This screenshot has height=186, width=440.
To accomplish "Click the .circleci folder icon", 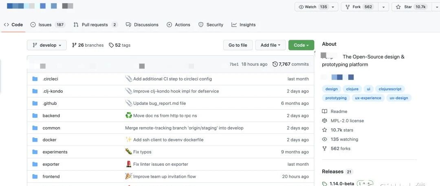I will pos(35,79).
